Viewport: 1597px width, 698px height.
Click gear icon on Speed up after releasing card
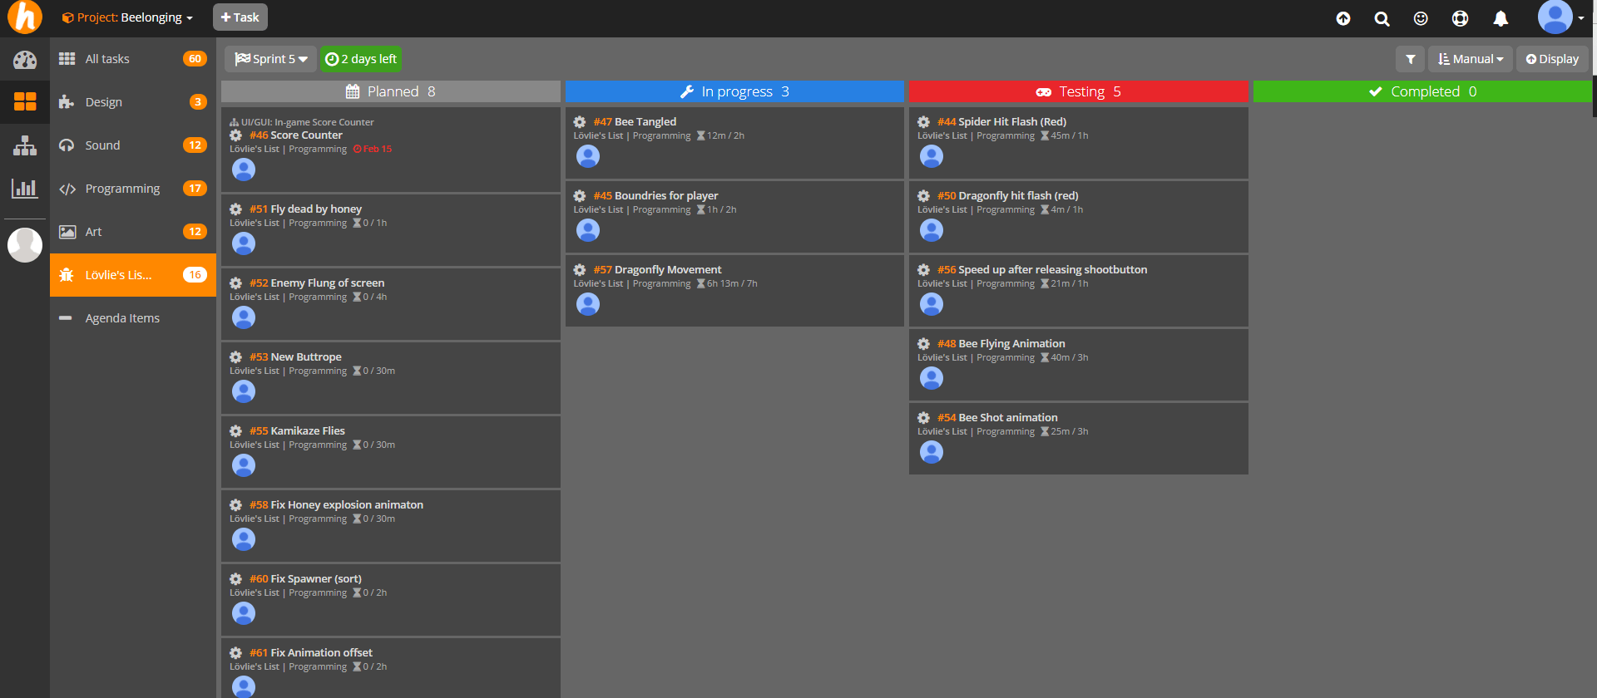pyautogui.click(x=924, y=270)
